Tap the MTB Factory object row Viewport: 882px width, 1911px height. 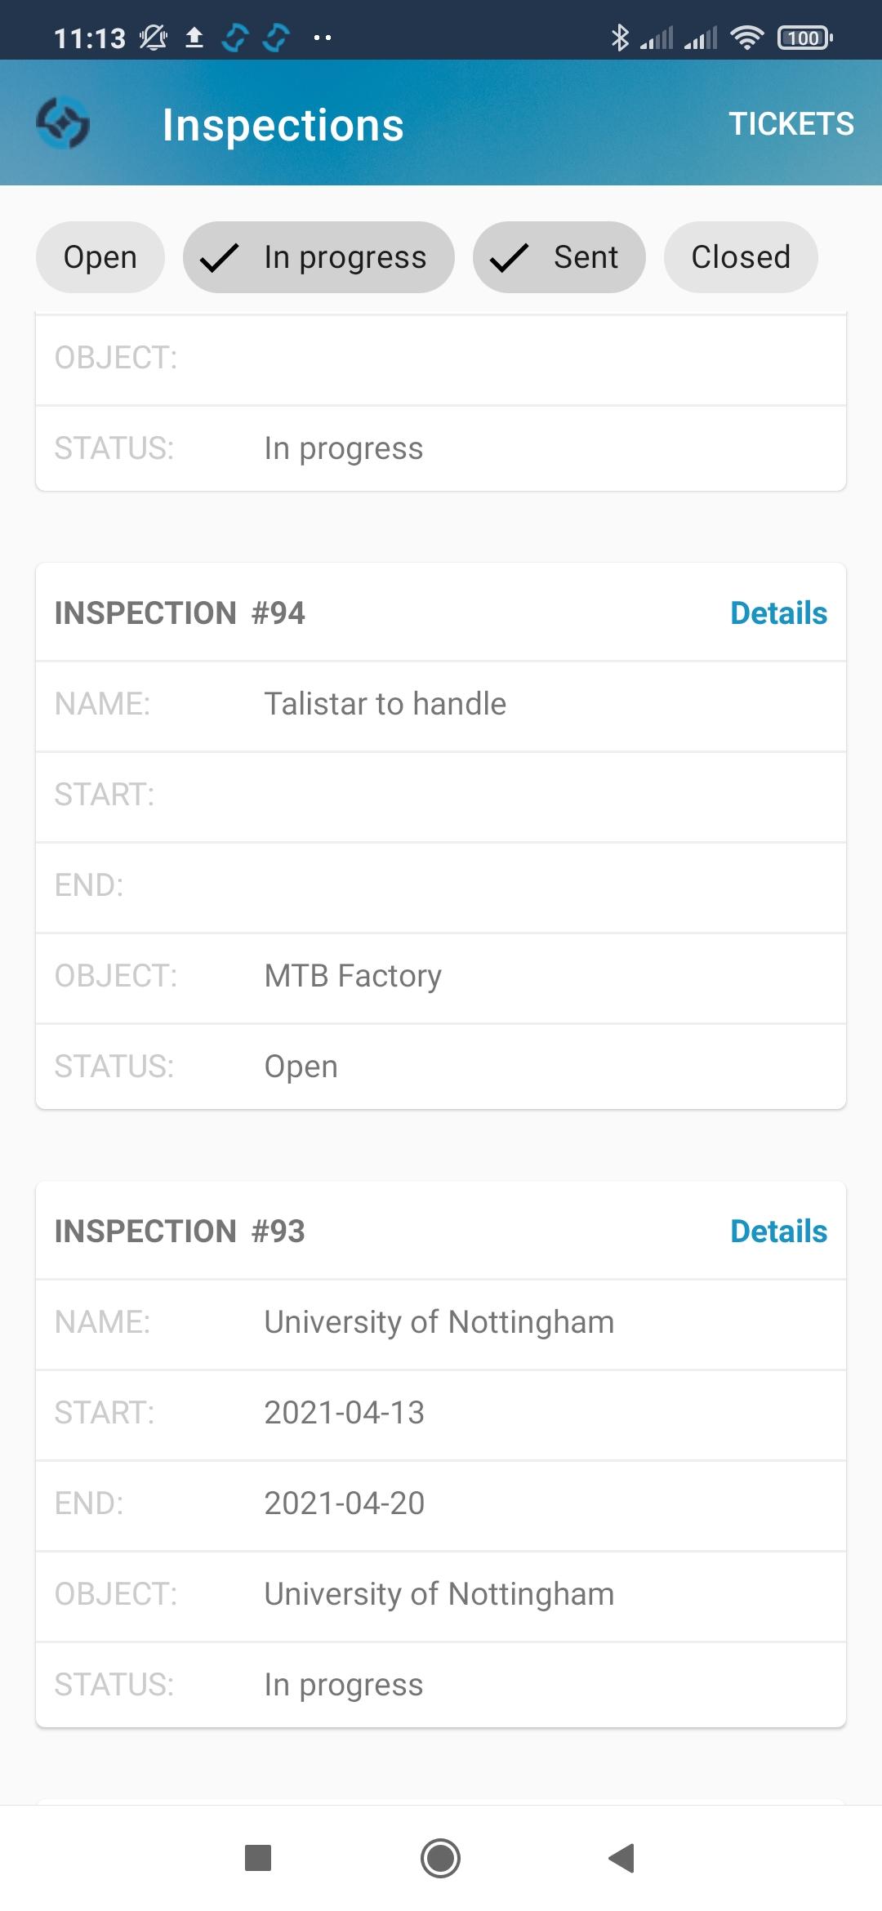click(x=441, y=976)
